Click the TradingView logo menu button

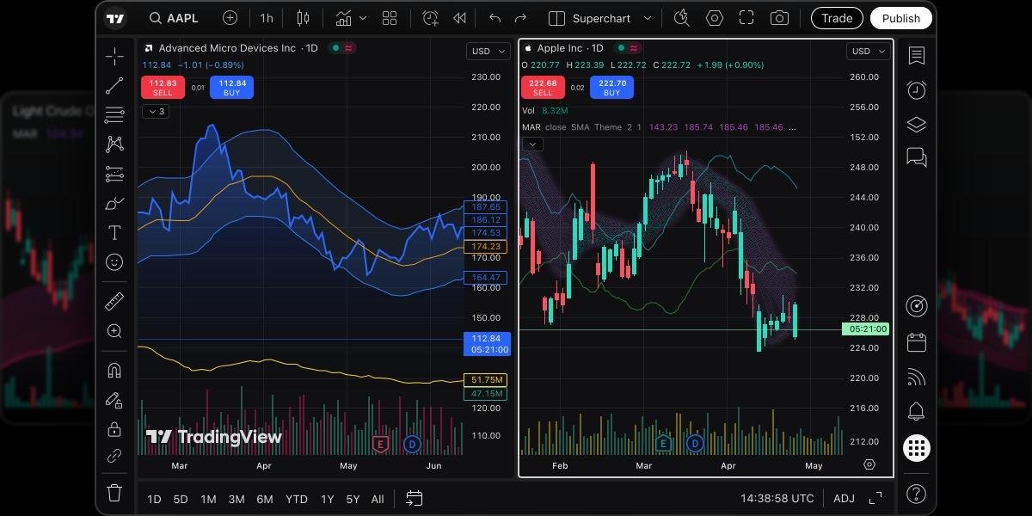[115, 18]
